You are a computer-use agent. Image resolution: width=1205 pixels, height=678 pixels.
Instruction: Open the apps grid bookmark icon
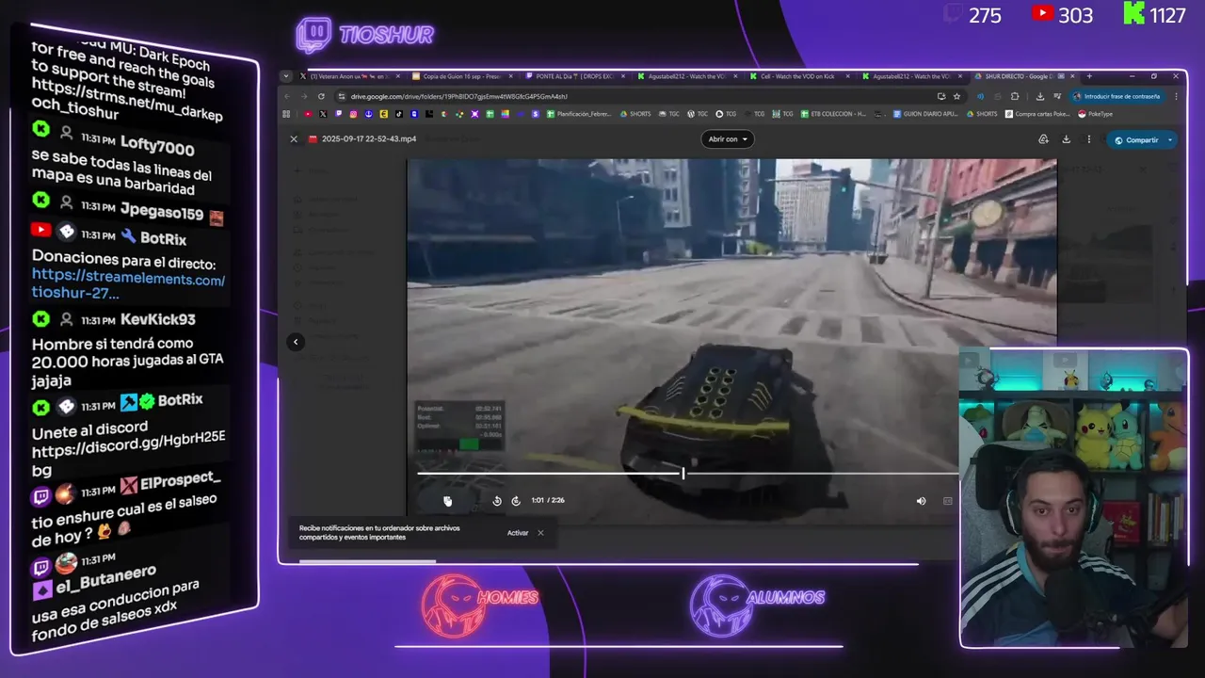tap(287, 114)
